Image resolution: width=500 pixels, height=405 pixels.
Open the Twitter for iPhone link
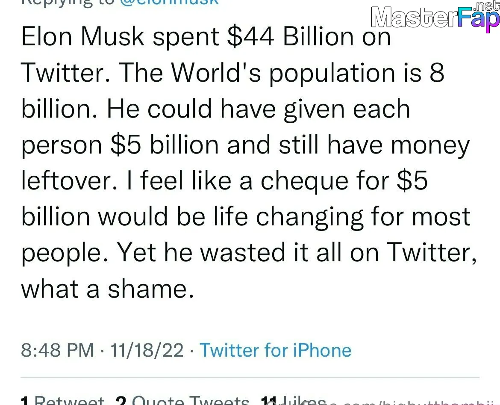(276, 350)
